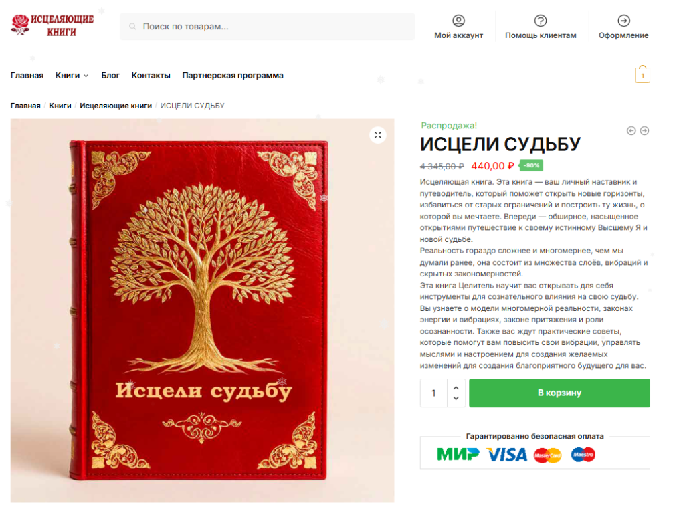Go to previous product arrow
Image resolution: width=685 pixels, height=519 pixels.
(631, 130)
